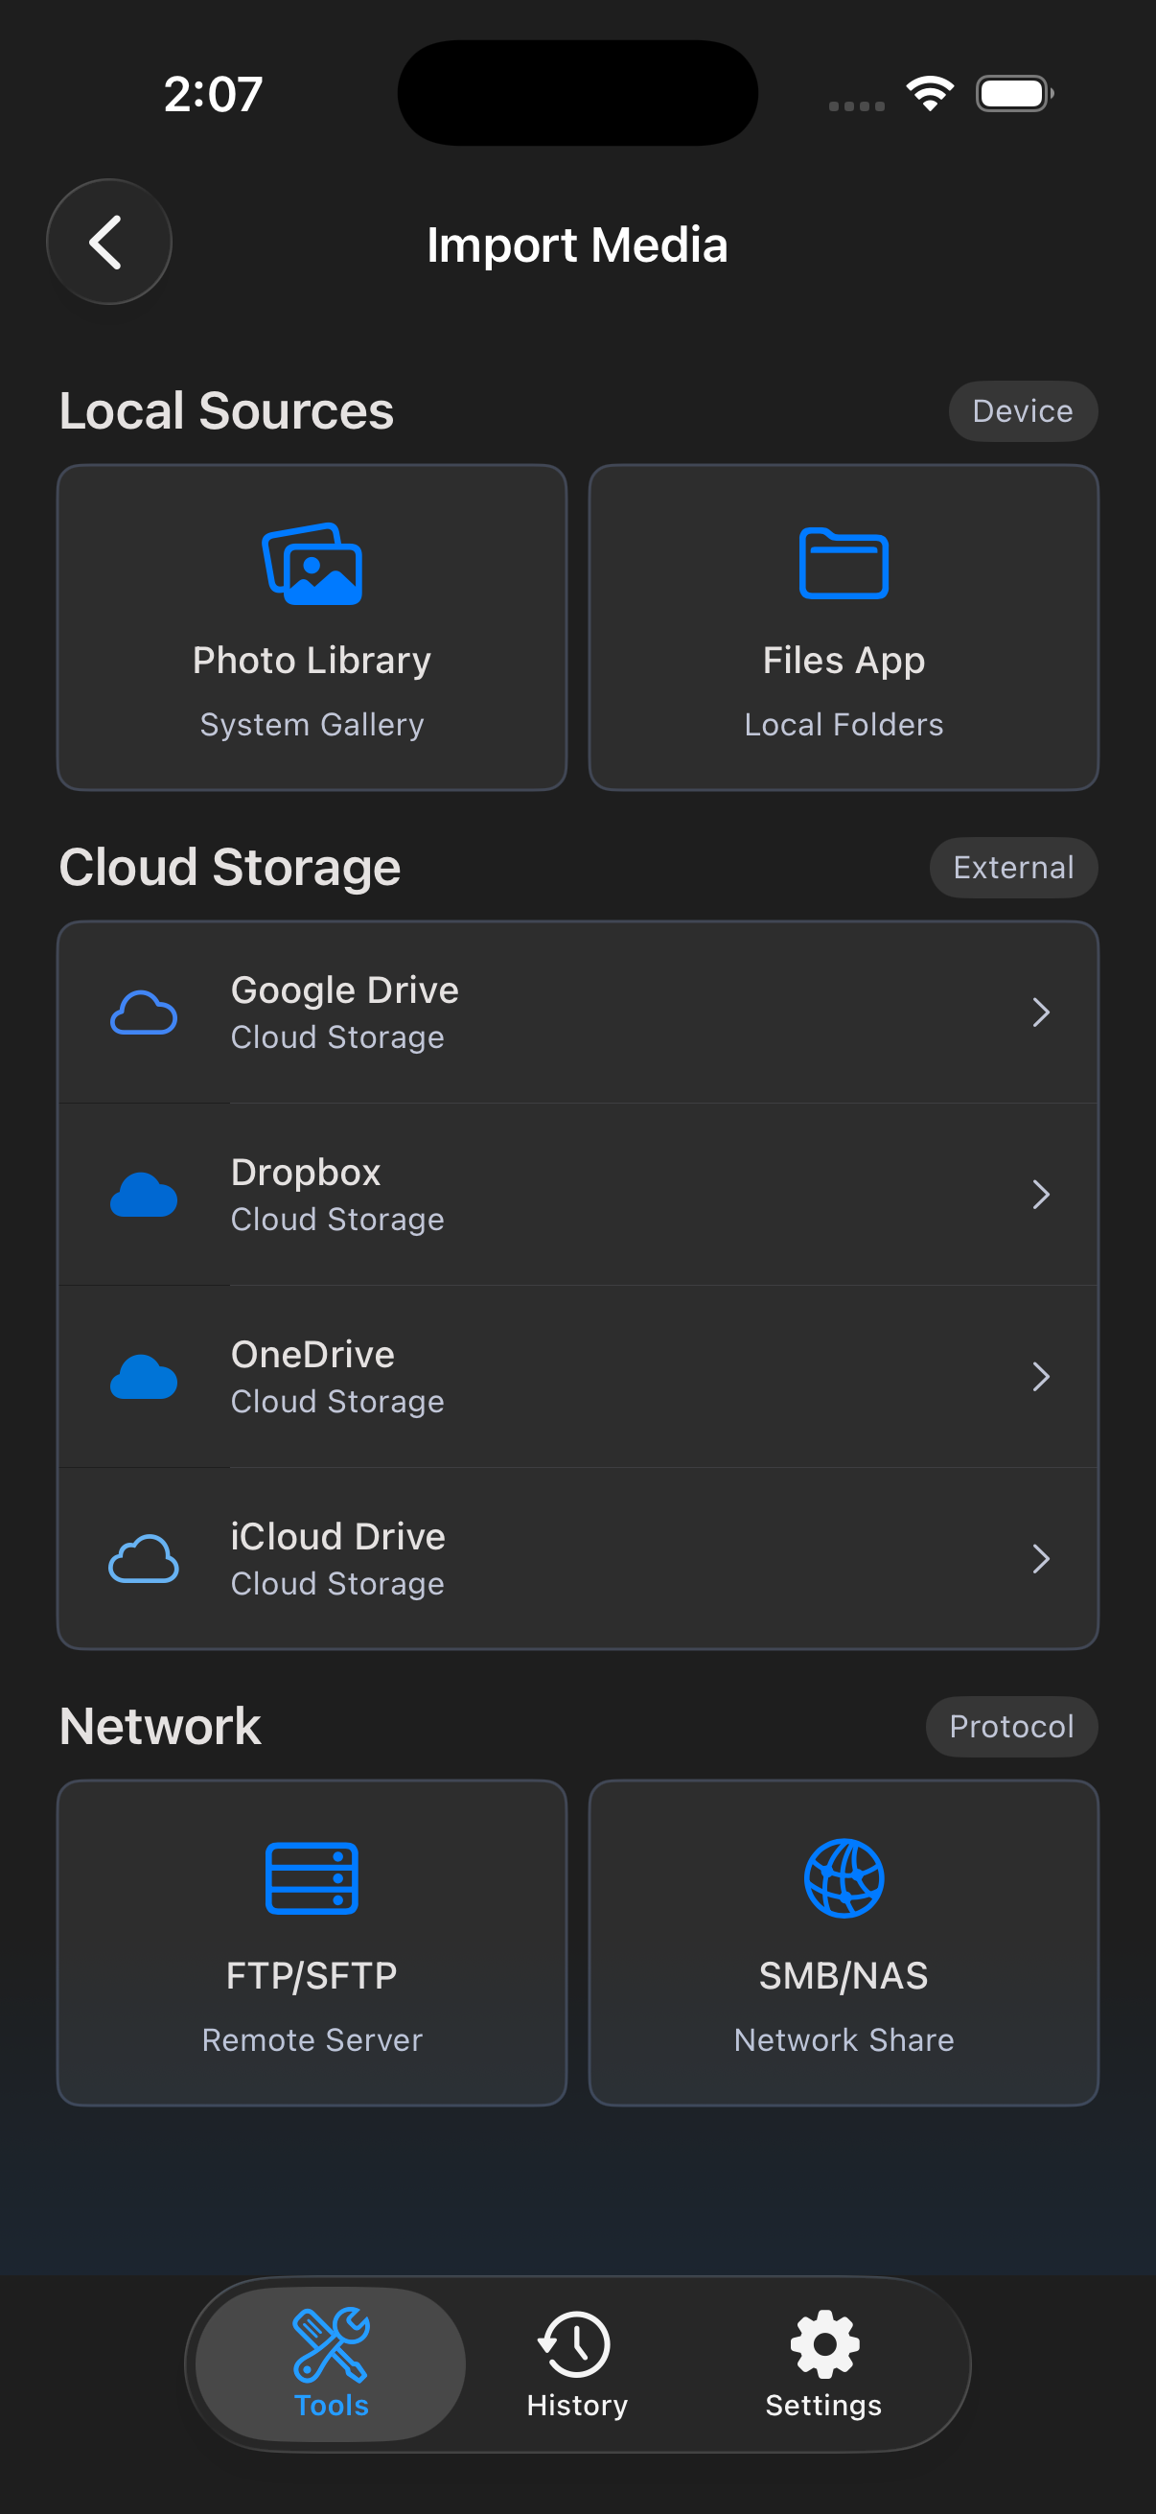The height and width of the screenshot is (2514, 1156).
Task: Select the OneDrive label
Action: tap(312, 1355)
